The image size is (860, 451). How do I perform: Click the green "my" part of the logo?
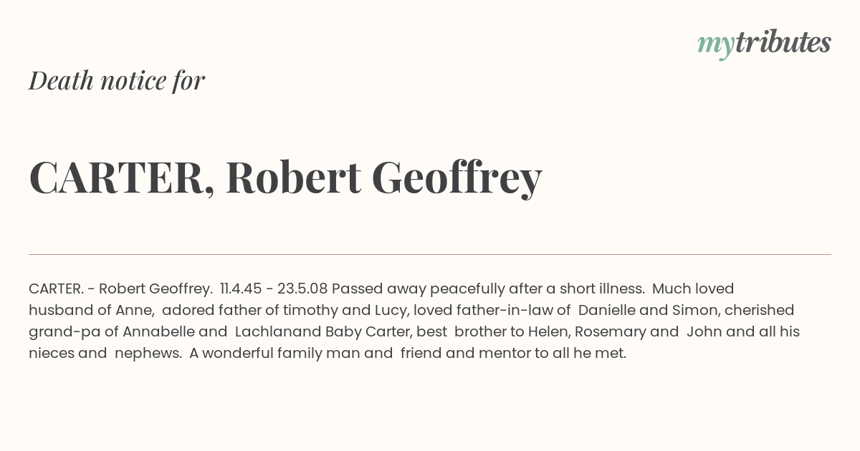click(x=715, y=44)
